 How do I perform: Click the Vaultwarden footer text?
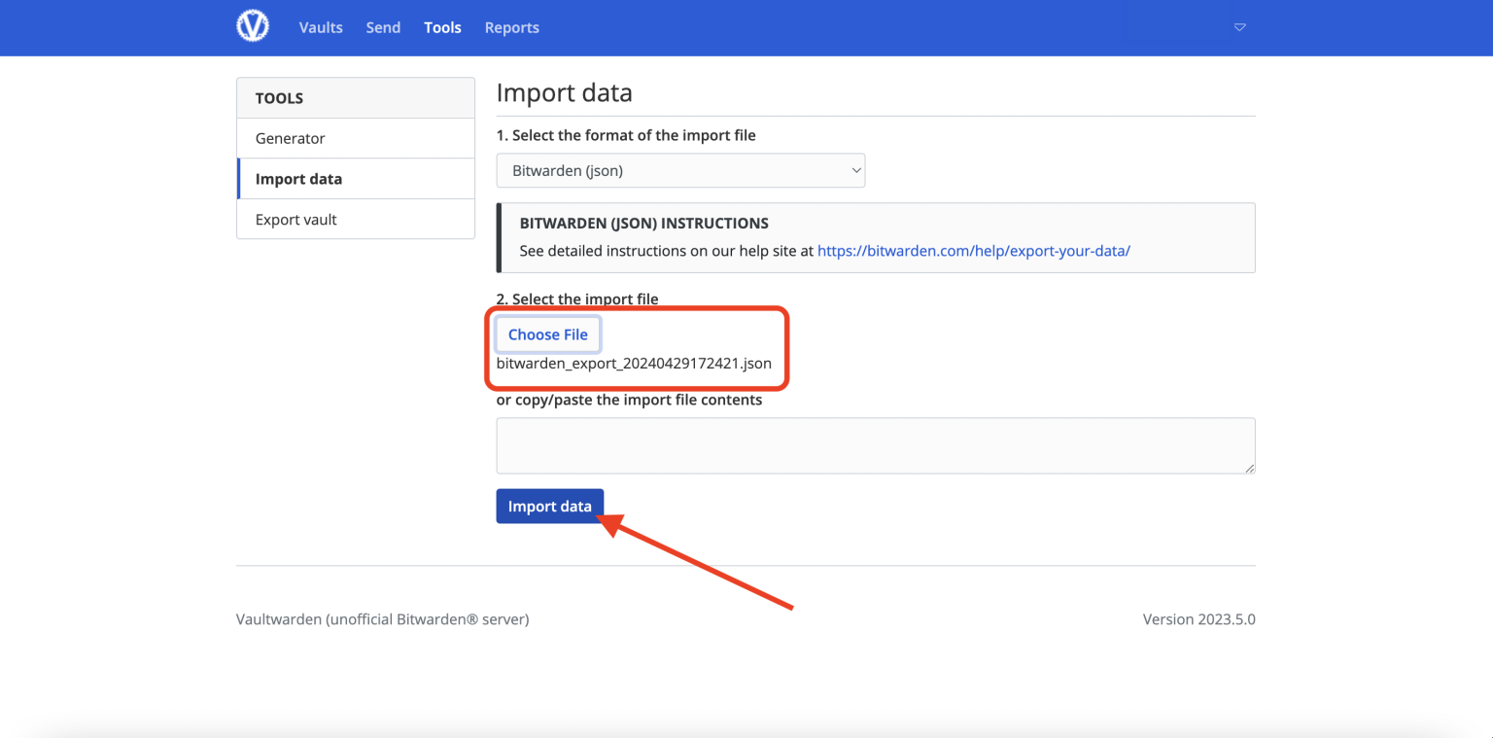pyautogui.click(x=382, y=618)
